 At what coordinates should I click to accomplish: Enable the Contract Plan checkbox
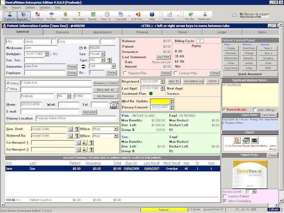[175, 73]
